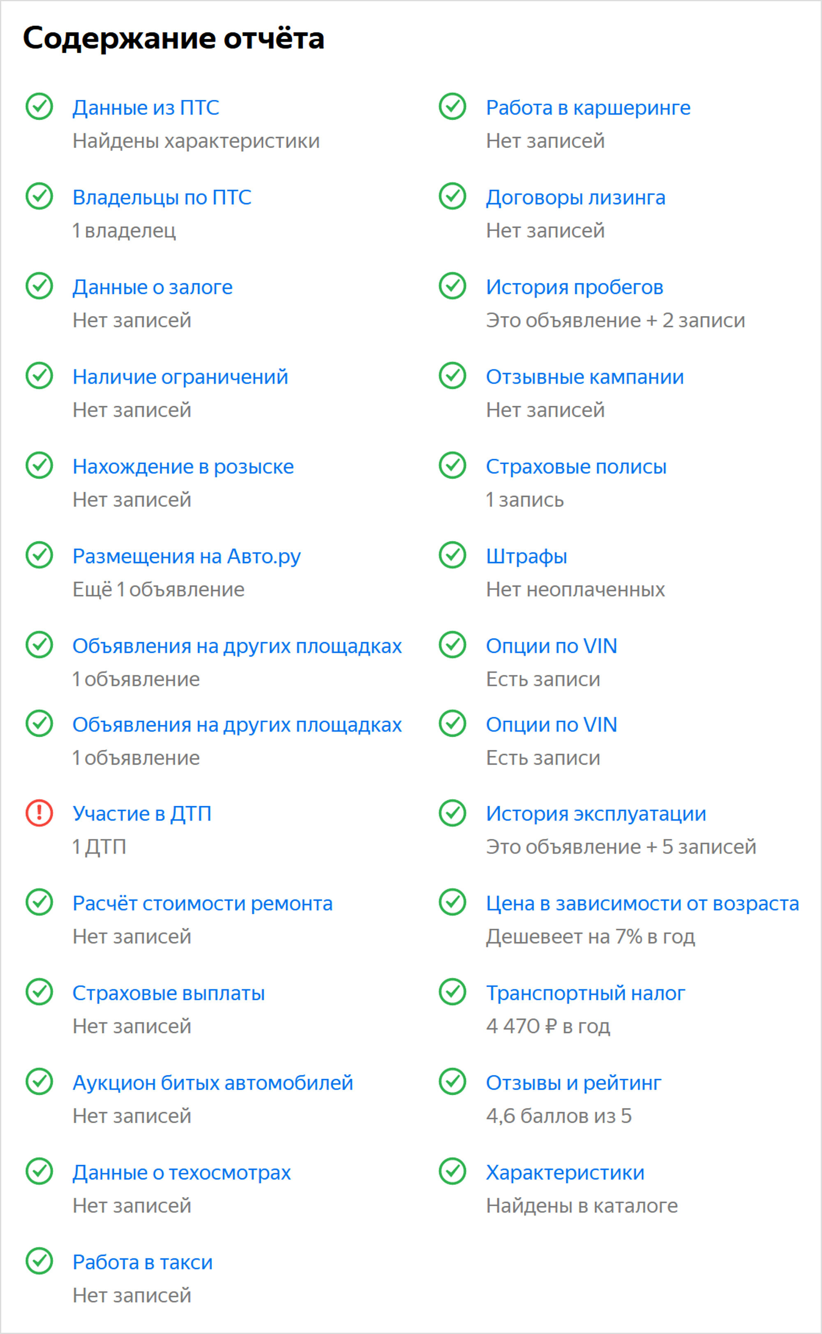Open Отзывы и рейтинг link

pos(574,1083)
